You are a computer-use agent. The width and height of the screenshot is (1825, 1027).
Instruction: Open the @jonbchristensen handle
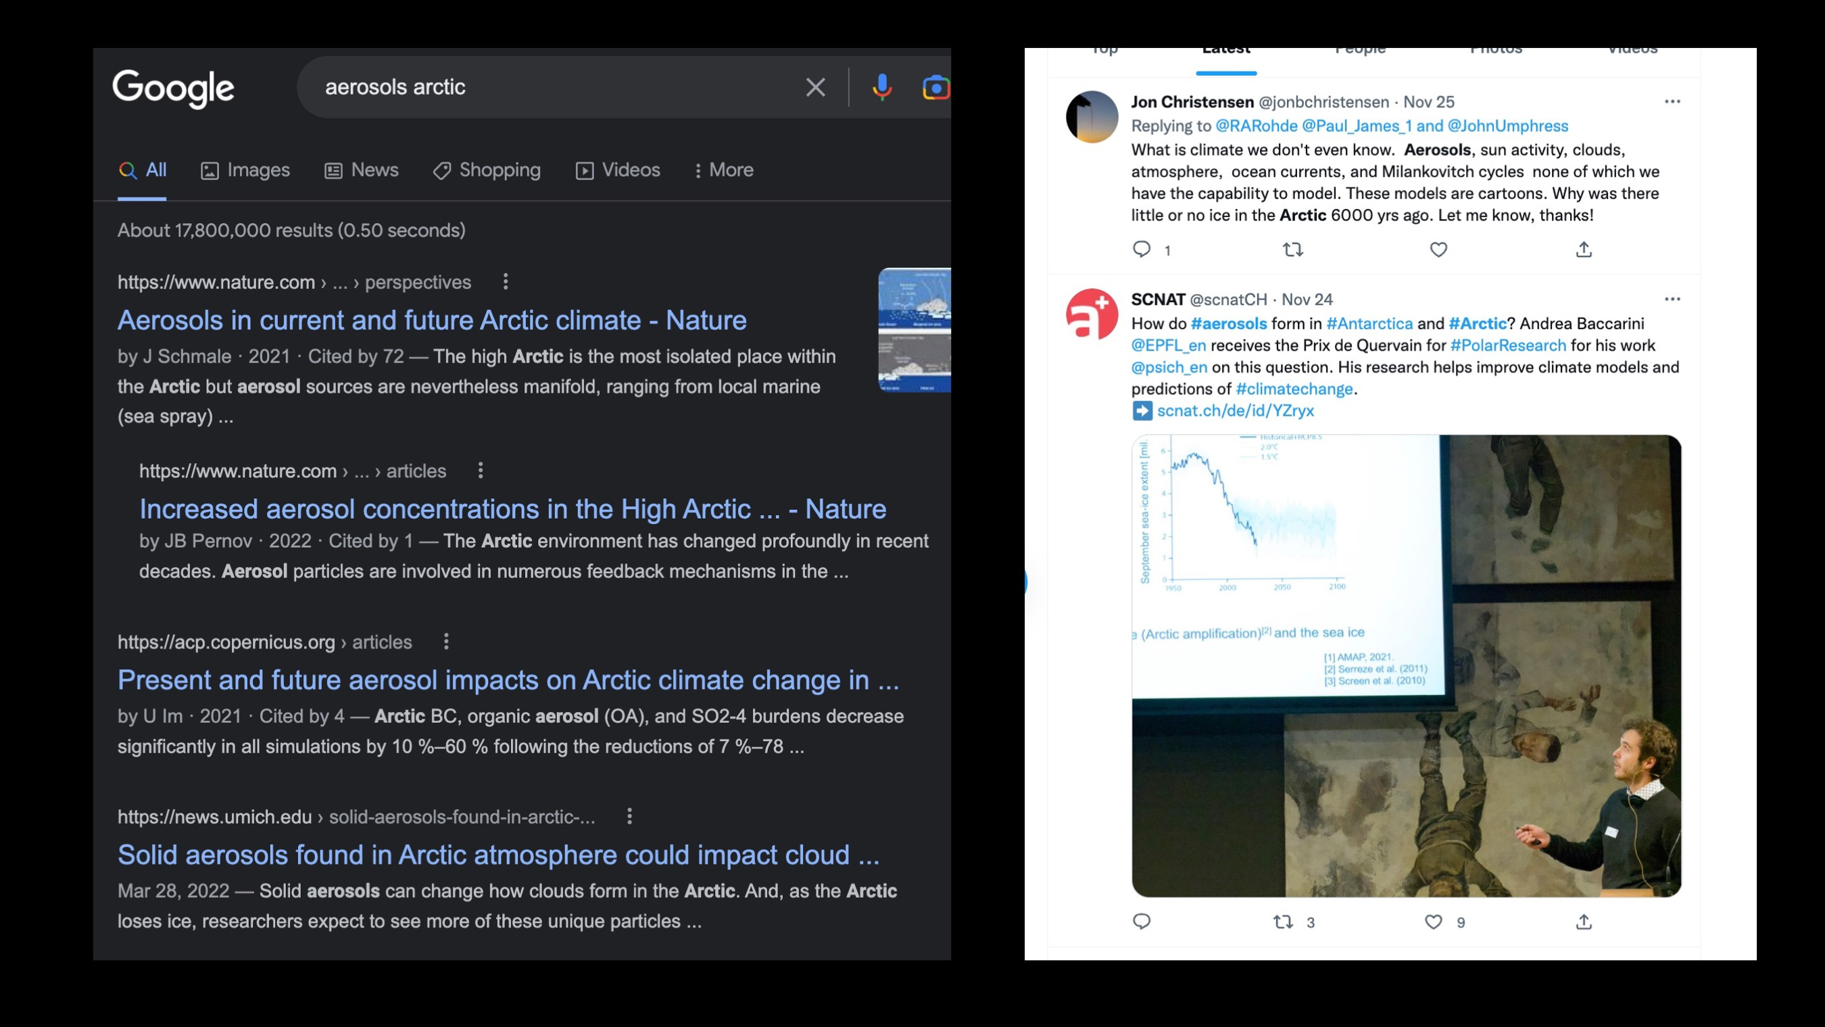click(x=1324, y=102)
